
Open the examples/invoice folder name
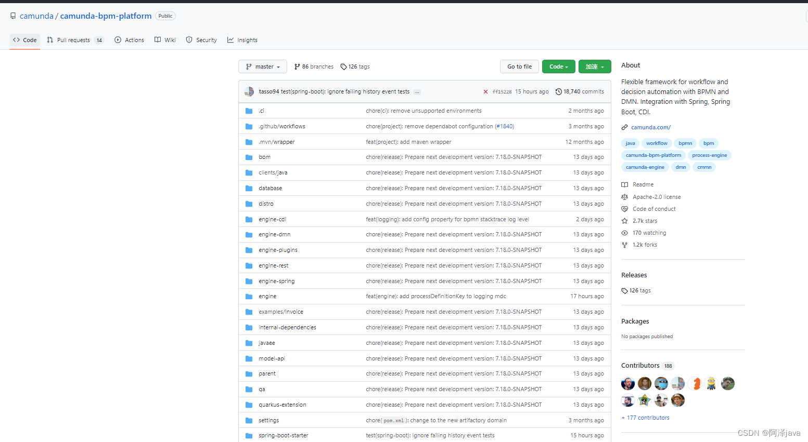281,312
